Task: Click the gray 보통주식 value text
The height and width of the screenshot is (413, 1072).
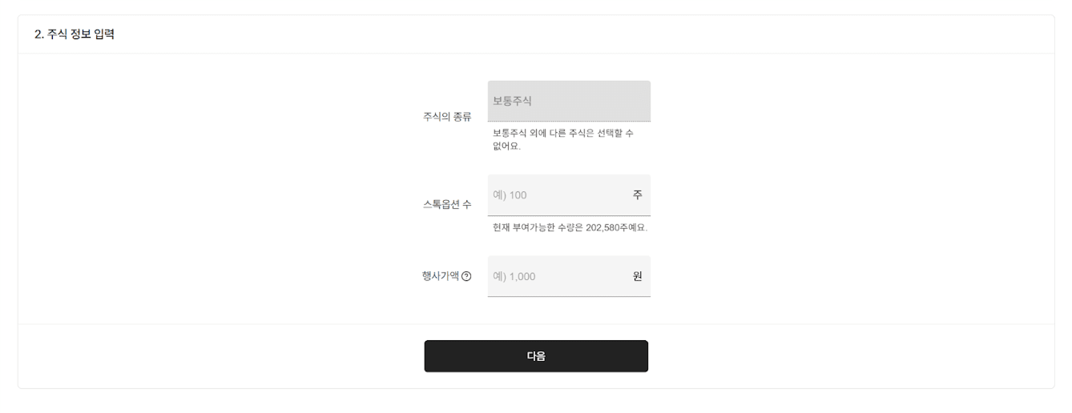Action: pos(512,101)
